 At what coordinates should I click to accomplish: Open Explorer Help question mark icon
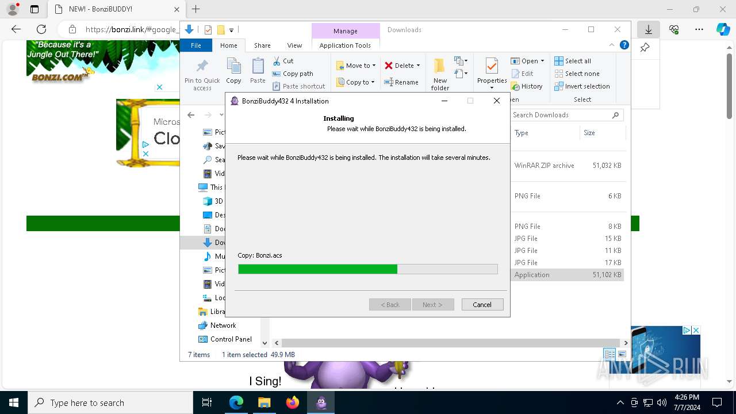tap(624, 45)
